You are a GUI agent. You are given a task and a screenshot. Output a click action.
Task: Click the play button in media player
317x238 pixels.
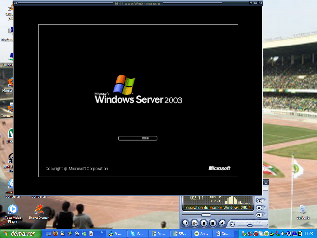[x=194, y=223]
